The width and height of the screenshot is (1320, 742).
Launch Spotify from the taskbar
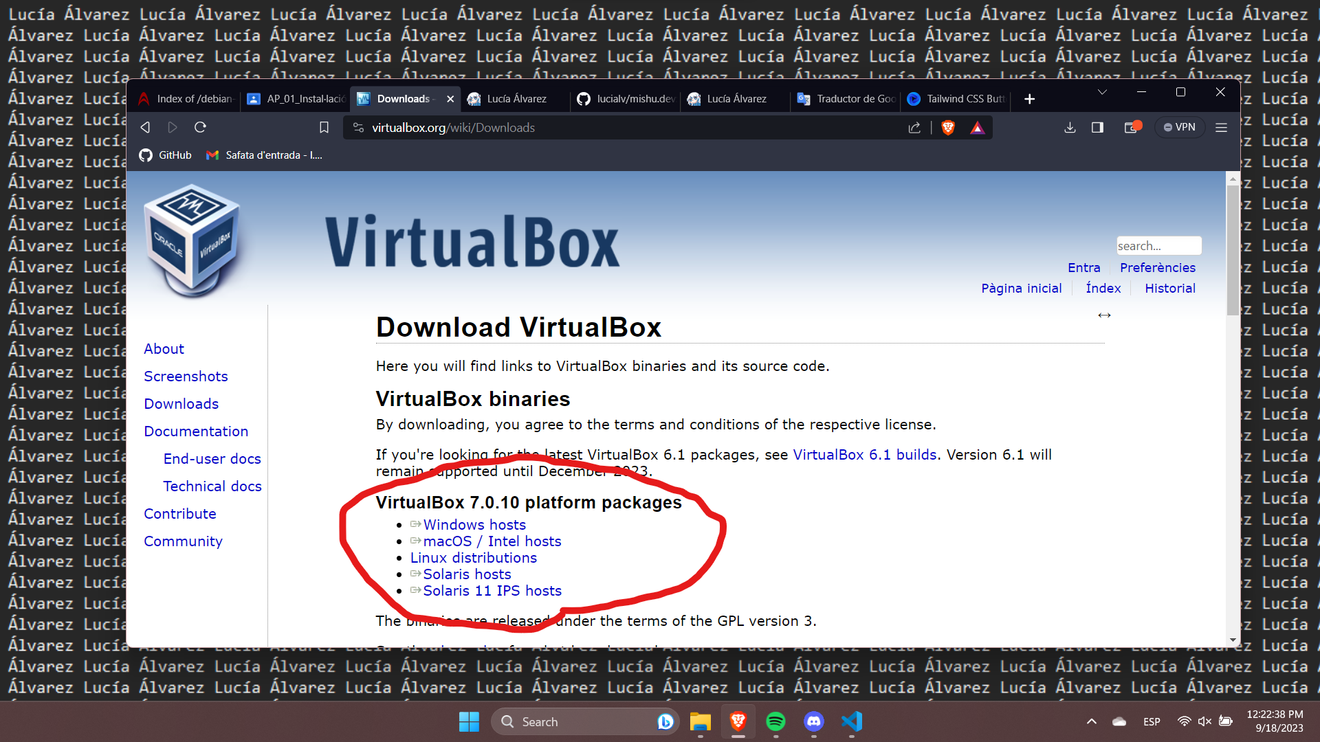coord(776,722)
